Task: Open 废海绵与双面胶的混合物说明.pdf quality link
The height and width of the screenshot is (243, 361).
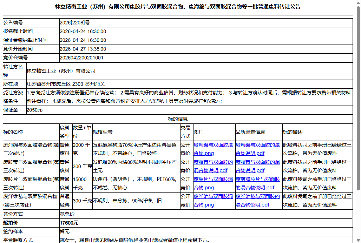Action: pyautogui.click(x=258, y=149)
